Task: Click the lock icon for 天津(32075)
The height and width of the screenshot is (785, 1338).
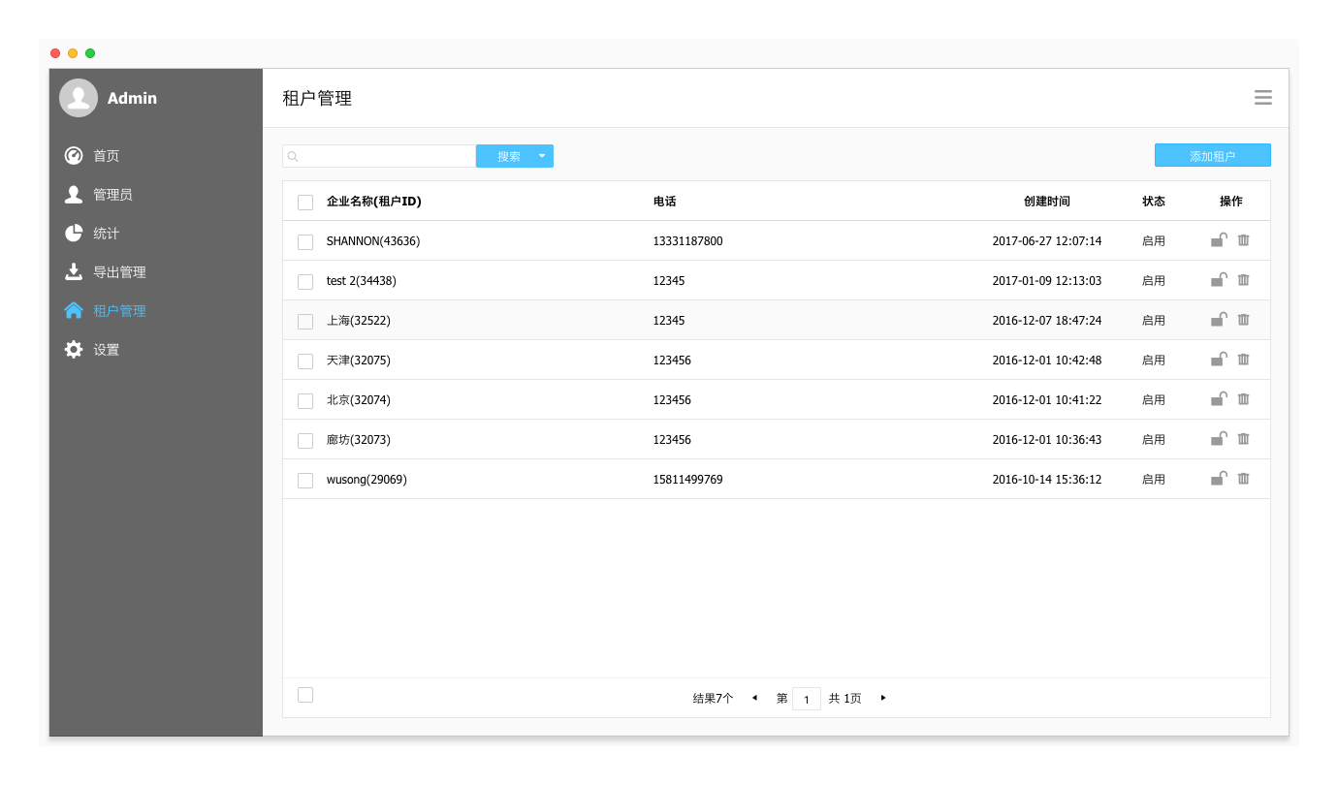Action: pyautogui.click(x=1219, y=359)
